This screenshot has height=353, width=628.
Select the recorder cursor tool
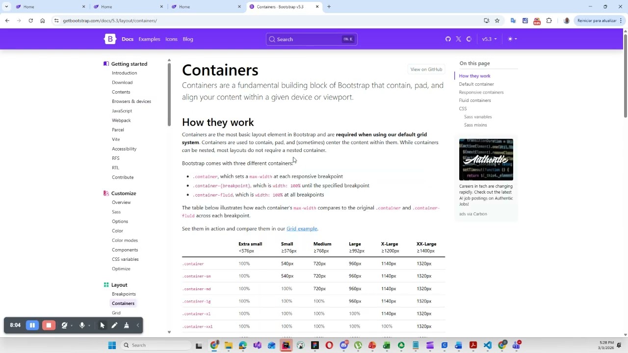tap(102, 326)
